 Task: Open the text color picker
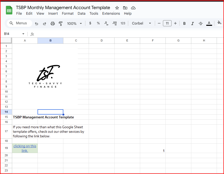(209, 23)
